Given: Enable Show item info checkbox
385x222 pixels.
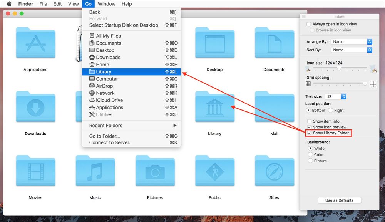Looking at the screenshot, I should pyautogui.click(x=310, y=121).
